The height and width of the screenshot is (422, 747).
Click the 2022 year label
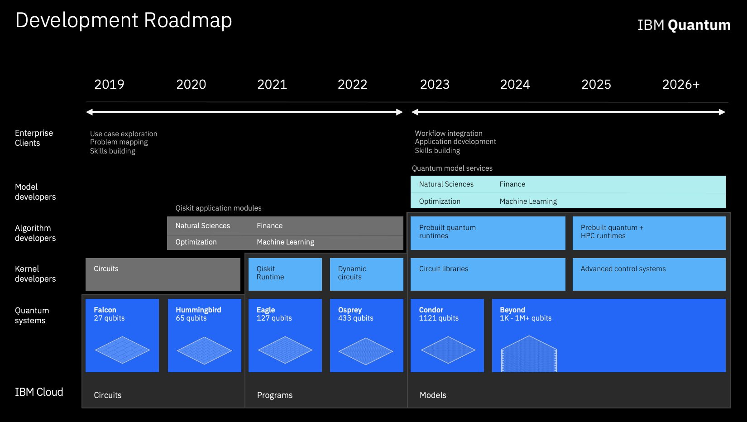[353, 85]
